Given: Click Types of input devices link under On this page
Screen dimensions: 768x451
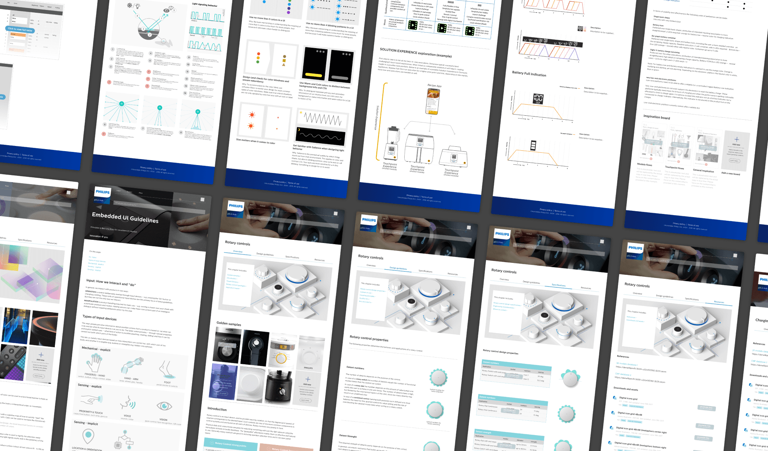Looking at the screenshot, I should pyautogui.click(x=97, y=260).
